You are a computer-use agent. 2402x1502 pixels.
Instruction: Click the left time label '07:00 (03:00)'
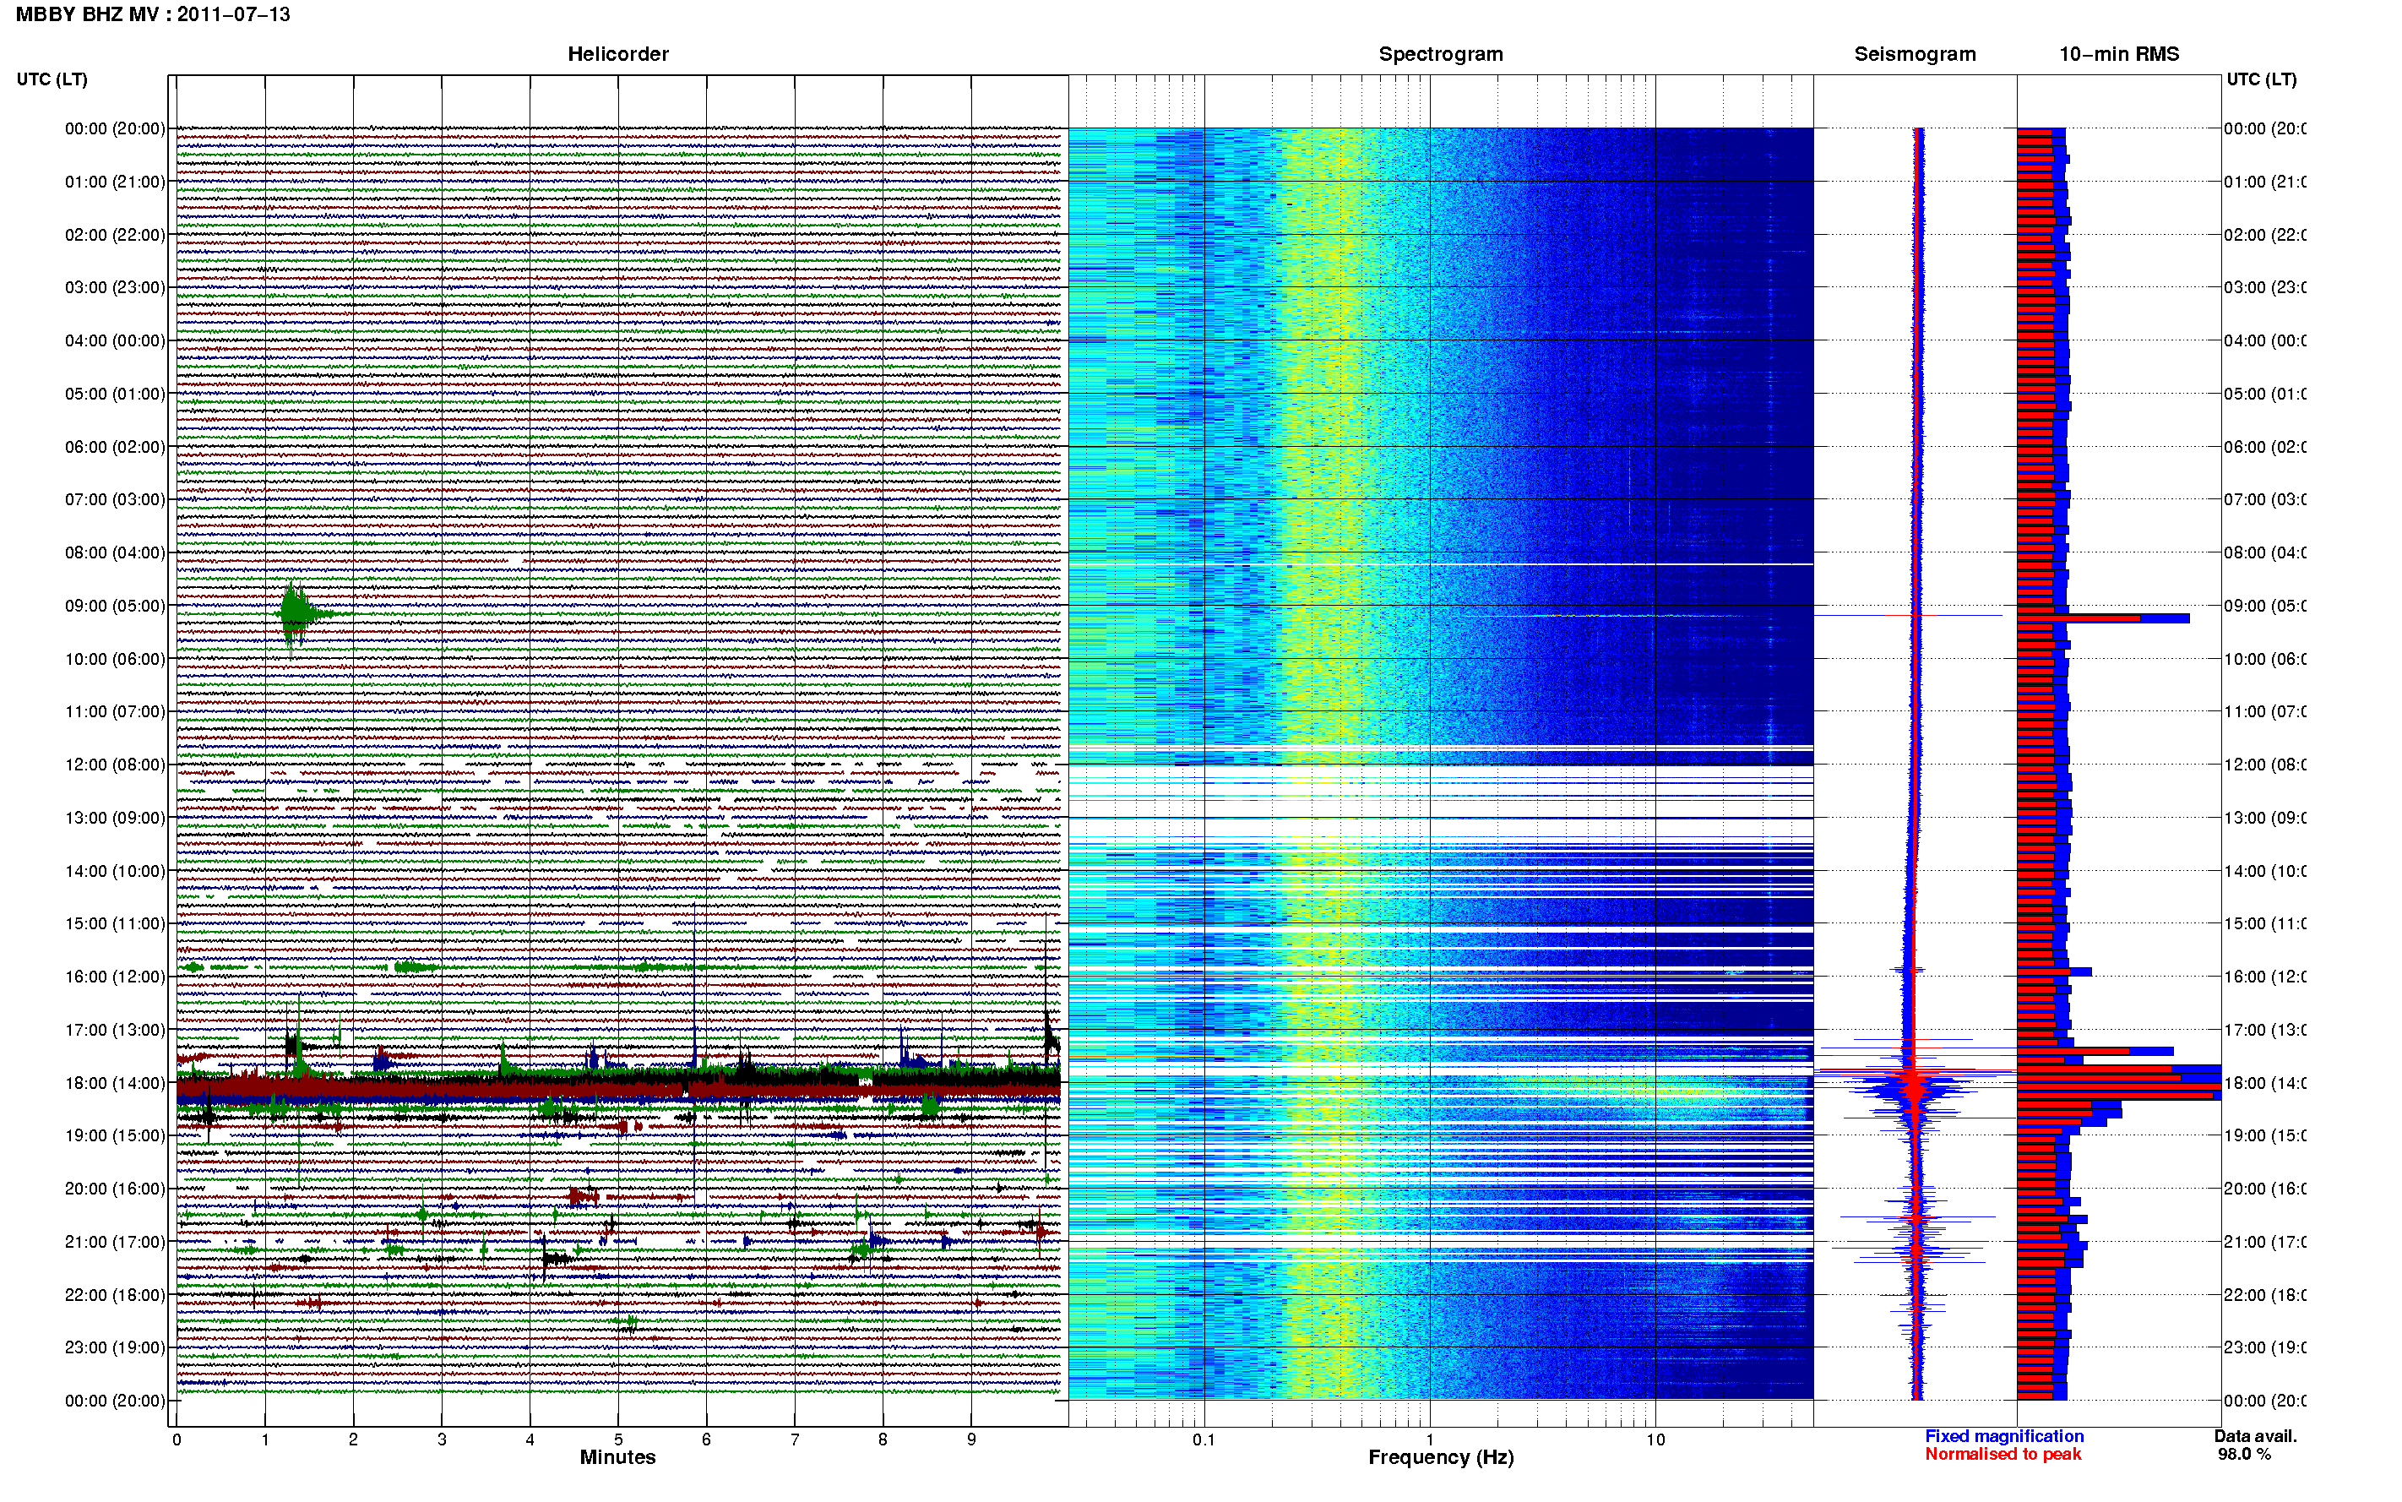(115, 499)
